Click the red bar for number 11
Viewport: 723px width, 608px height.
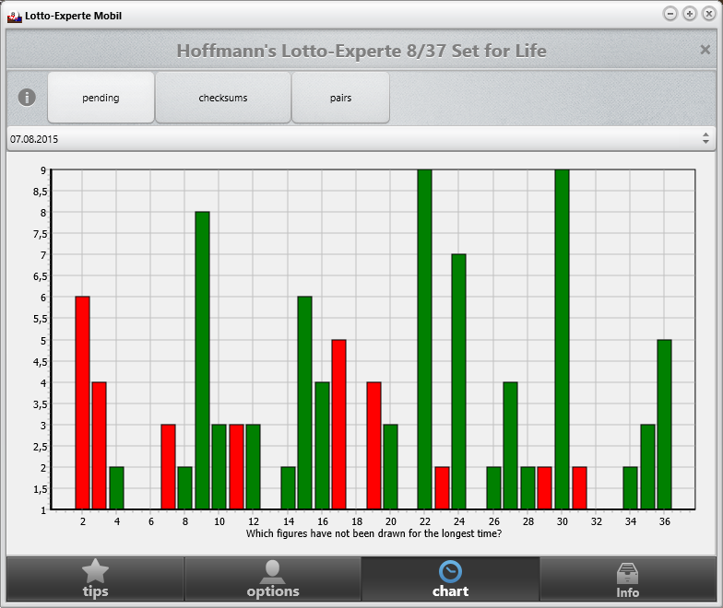coord(236,467)
